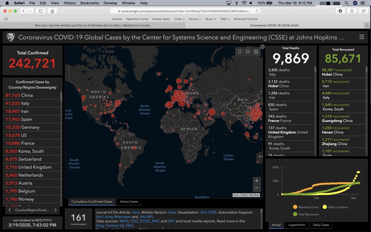Select the 13,678 US row

point(32,135)
